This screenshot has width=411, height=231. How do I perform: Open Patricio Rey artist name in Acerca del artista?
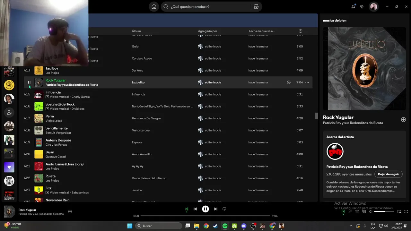pyautogui.click(x=357, y=167)
